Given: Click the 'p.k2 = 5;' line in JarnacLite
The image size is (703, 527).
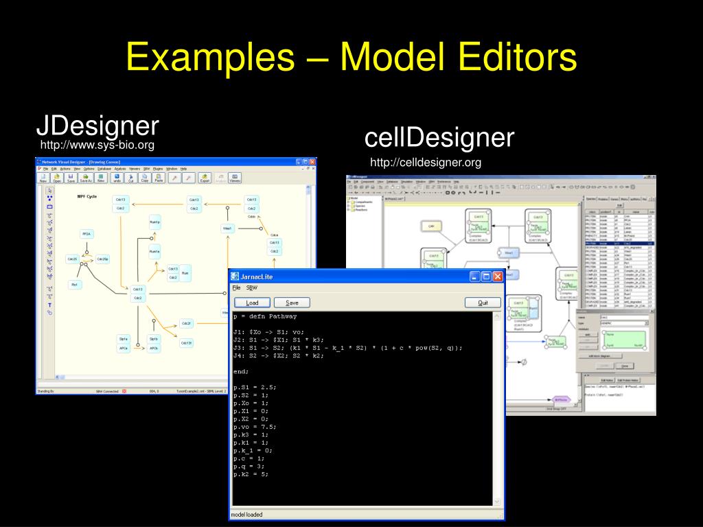Looking at the screenshot, I should (251, 474).
